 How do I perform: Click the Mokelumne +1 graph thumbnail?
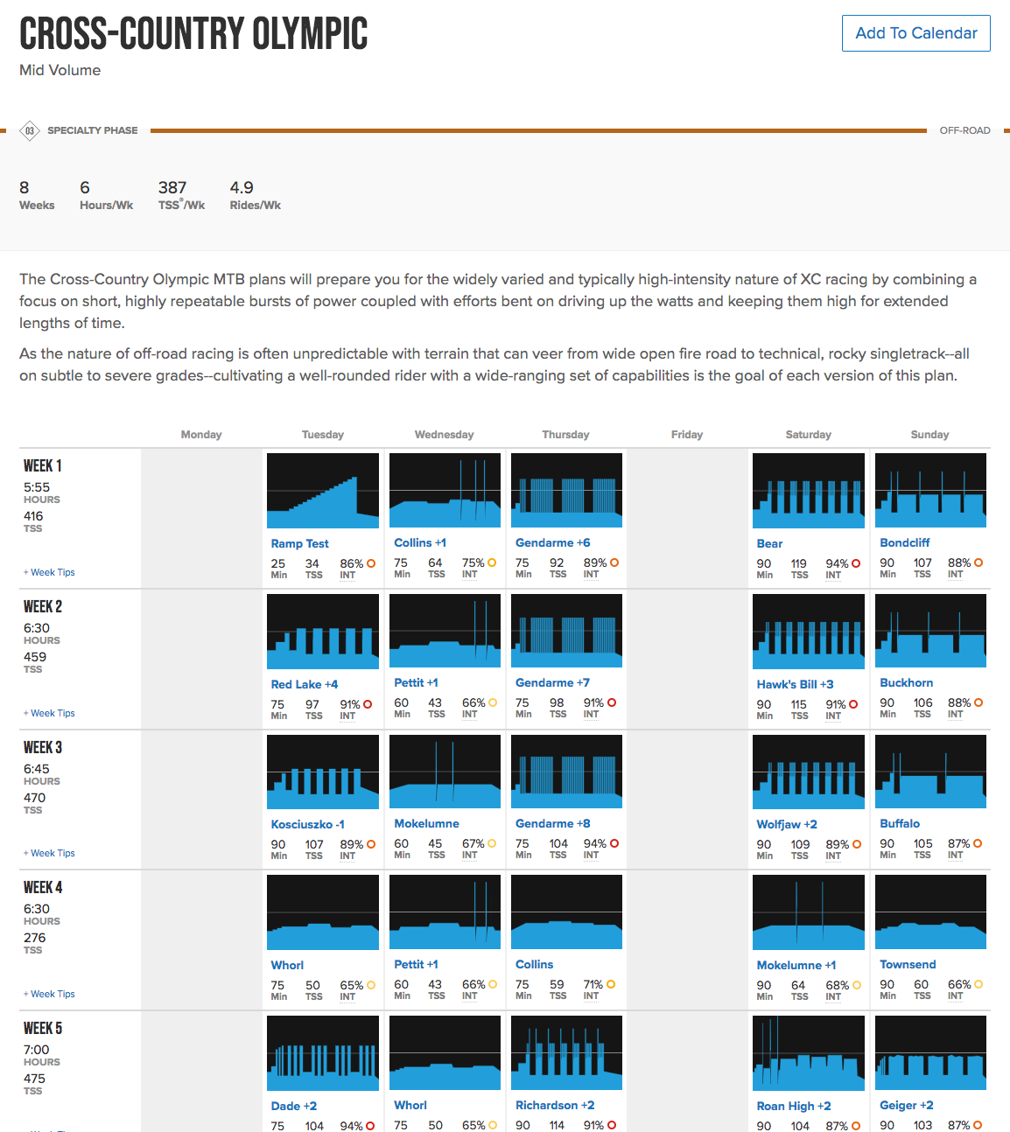809,912
